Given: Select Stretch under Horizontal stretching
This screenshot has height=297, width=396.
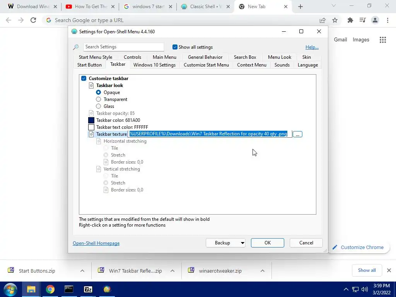Looking at the screenshot, I should point(106,155).
